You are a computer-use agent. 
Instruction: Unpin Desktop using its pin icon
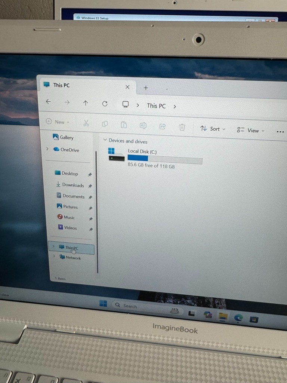90,175
